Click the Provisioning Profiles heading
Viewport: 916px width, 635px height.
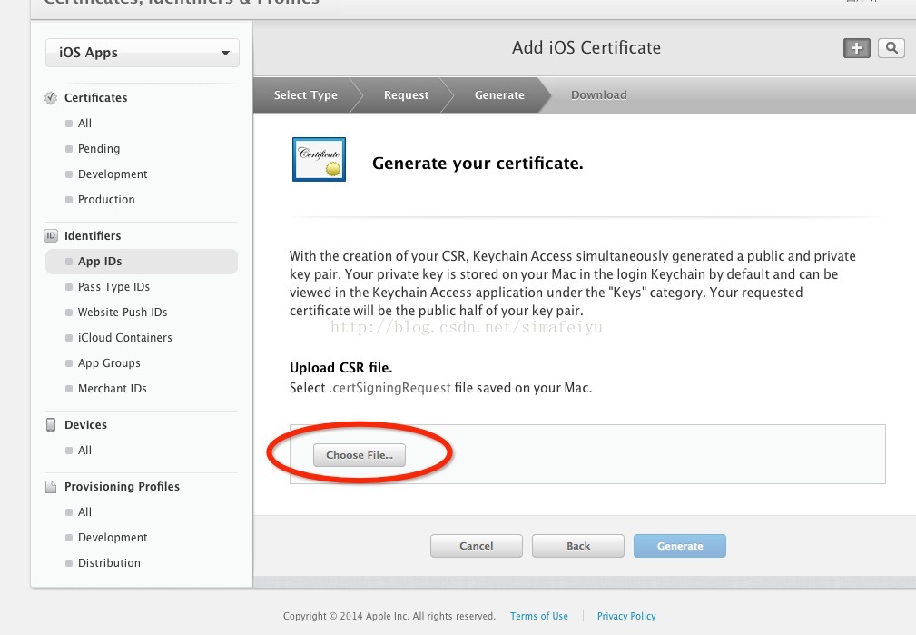coord(122,487)
